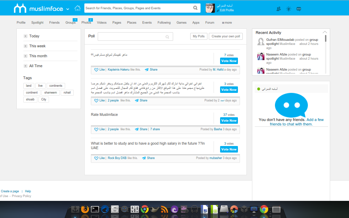The image size is (349, 218).
Task: Click the search magnifier icon in header
Action: coord(195,8)
